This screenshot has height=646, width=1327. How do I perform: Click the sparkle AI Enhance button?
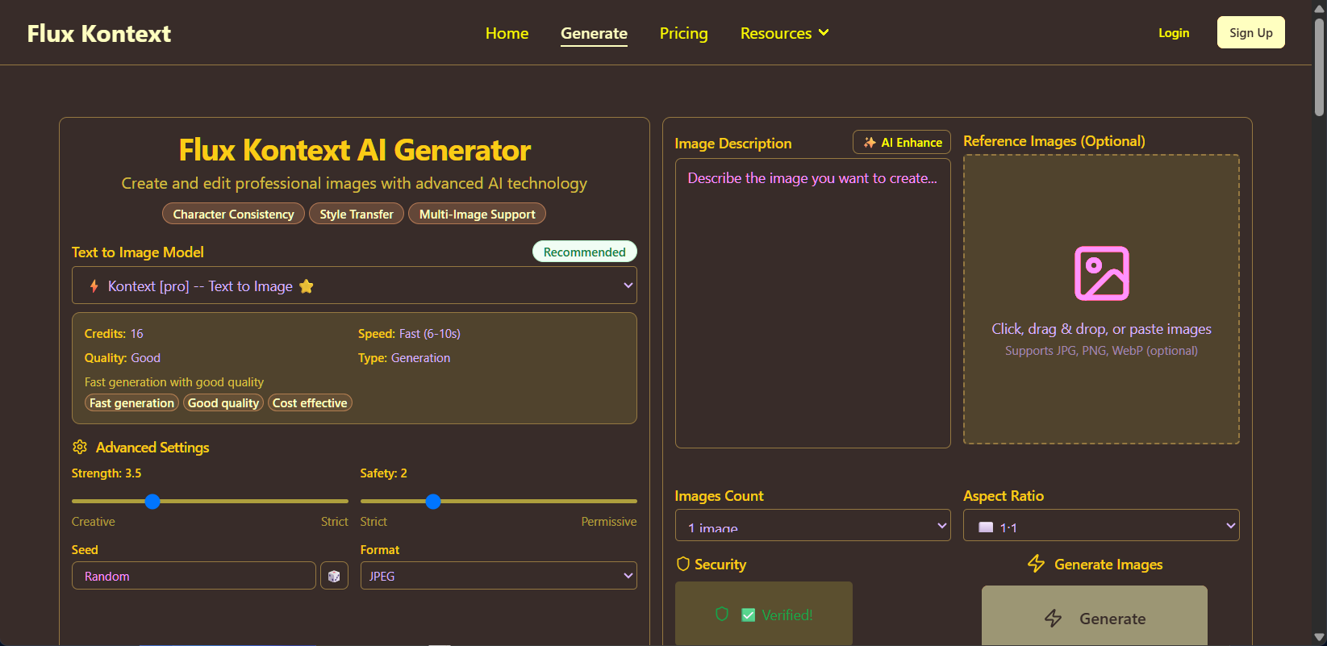pos(902,142)
